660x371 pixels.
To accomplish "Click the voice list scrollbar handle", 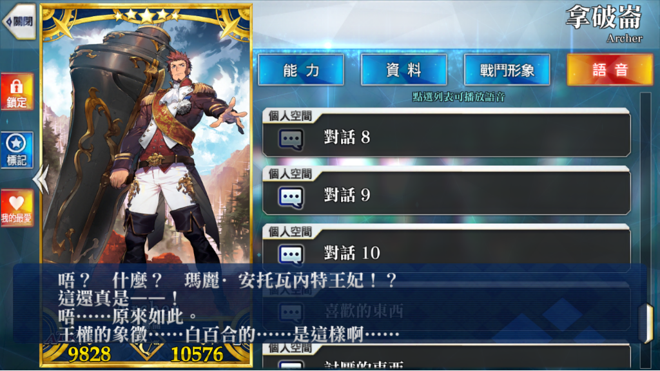I will 646,323.
